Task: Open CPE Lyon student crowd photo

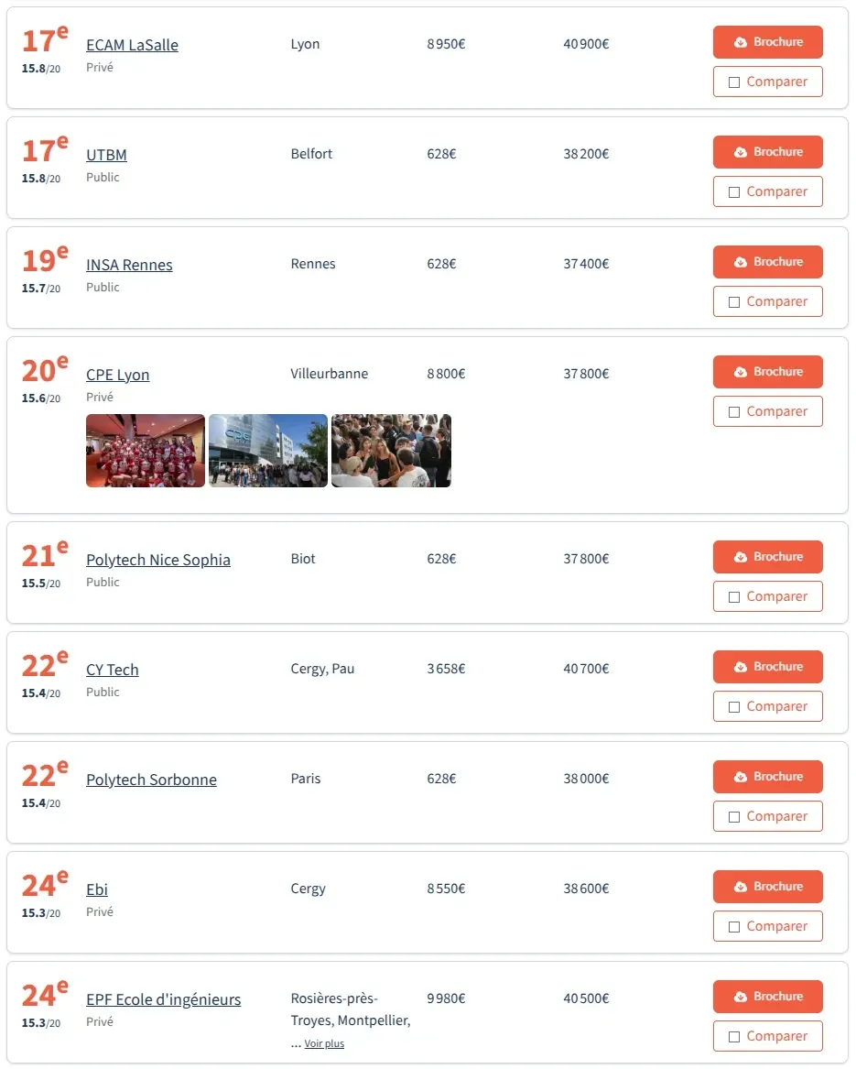Action: [x=391, y=451]
